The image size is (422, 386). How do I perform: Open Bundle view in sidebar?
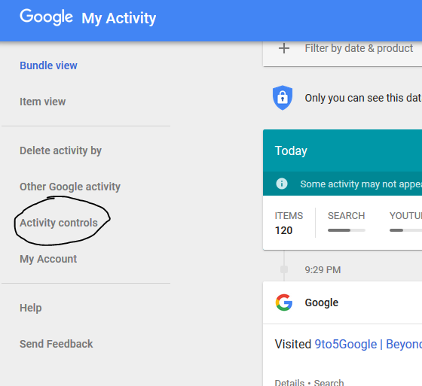click(x=48, y=65)
